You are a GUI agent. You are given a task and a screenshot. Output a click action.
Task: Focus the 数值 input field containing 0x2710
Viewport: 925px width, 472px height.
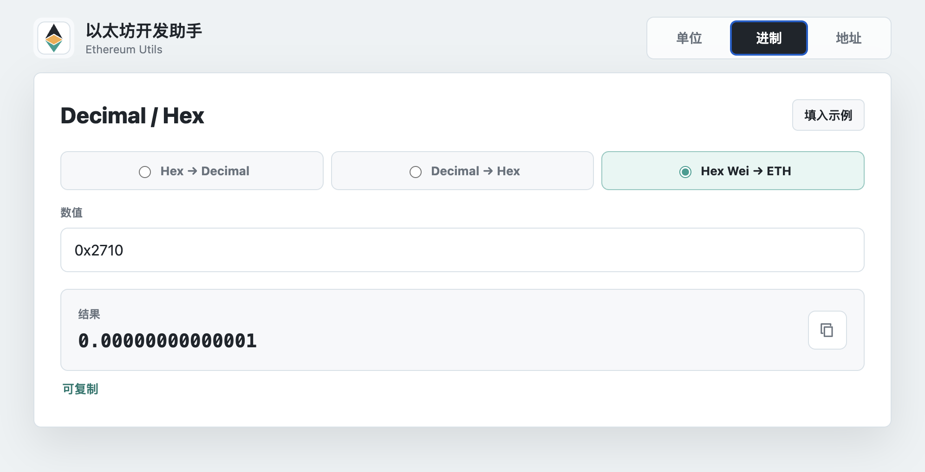(x=462, y=250)
